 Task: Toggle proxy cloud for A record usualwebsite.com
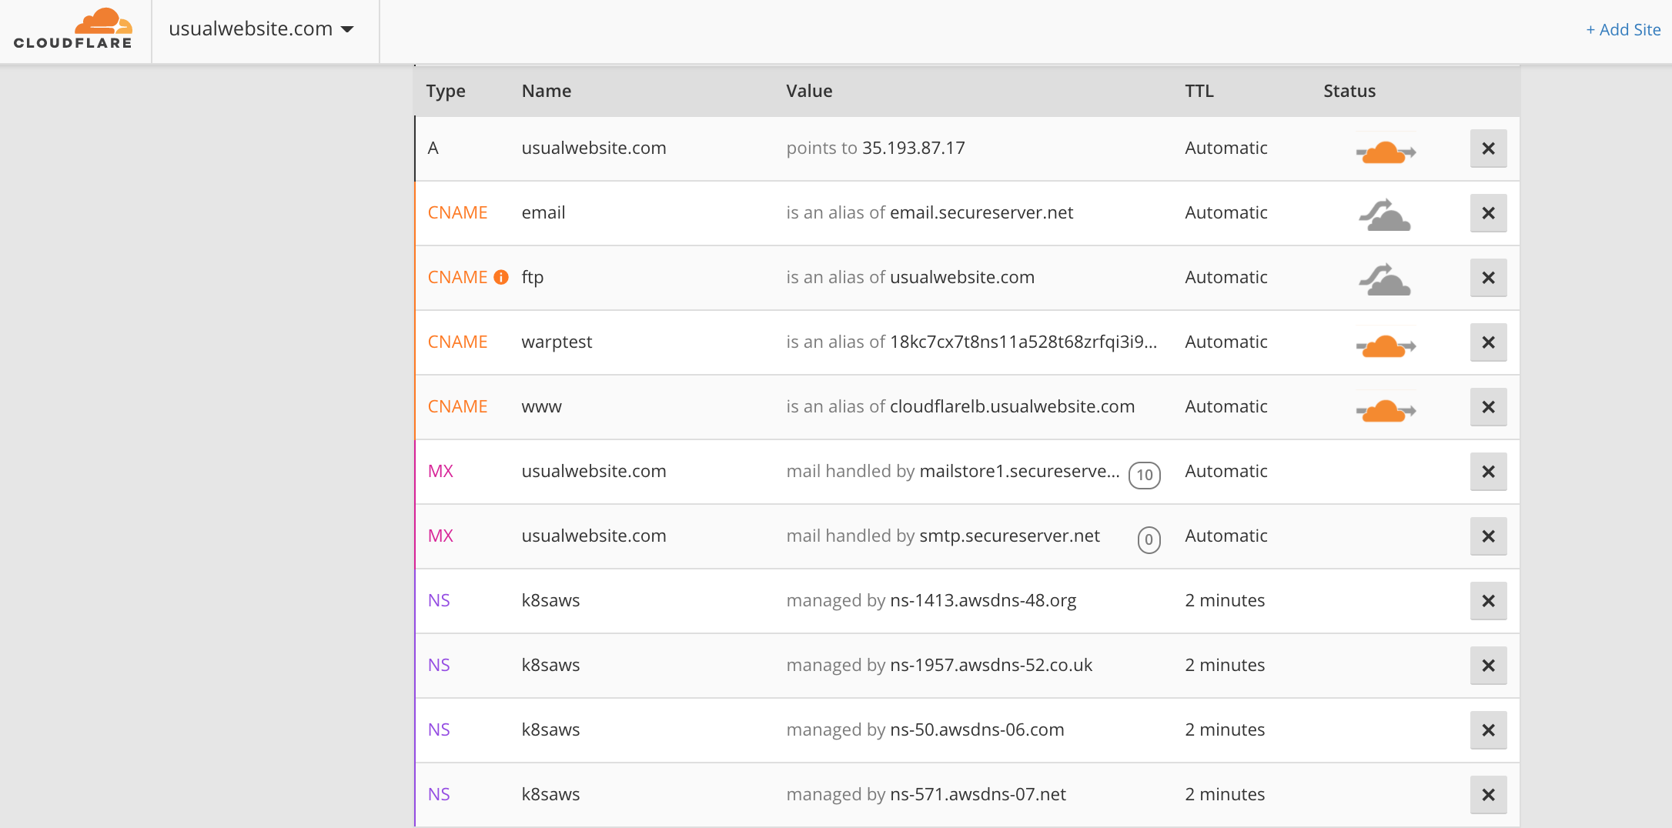point(1386,152)
